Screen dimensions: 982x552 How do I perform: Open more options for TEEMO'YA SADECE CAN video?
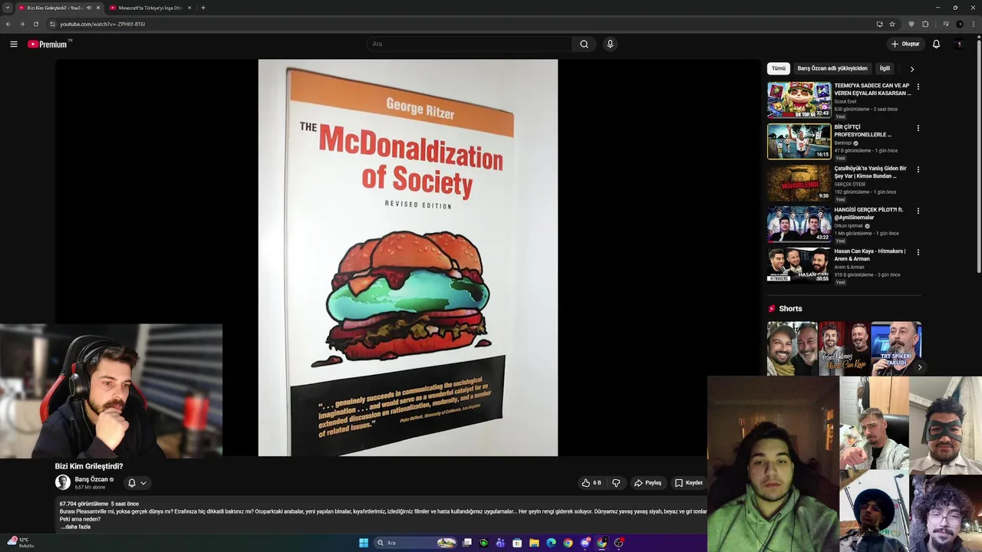click(918, 87)
